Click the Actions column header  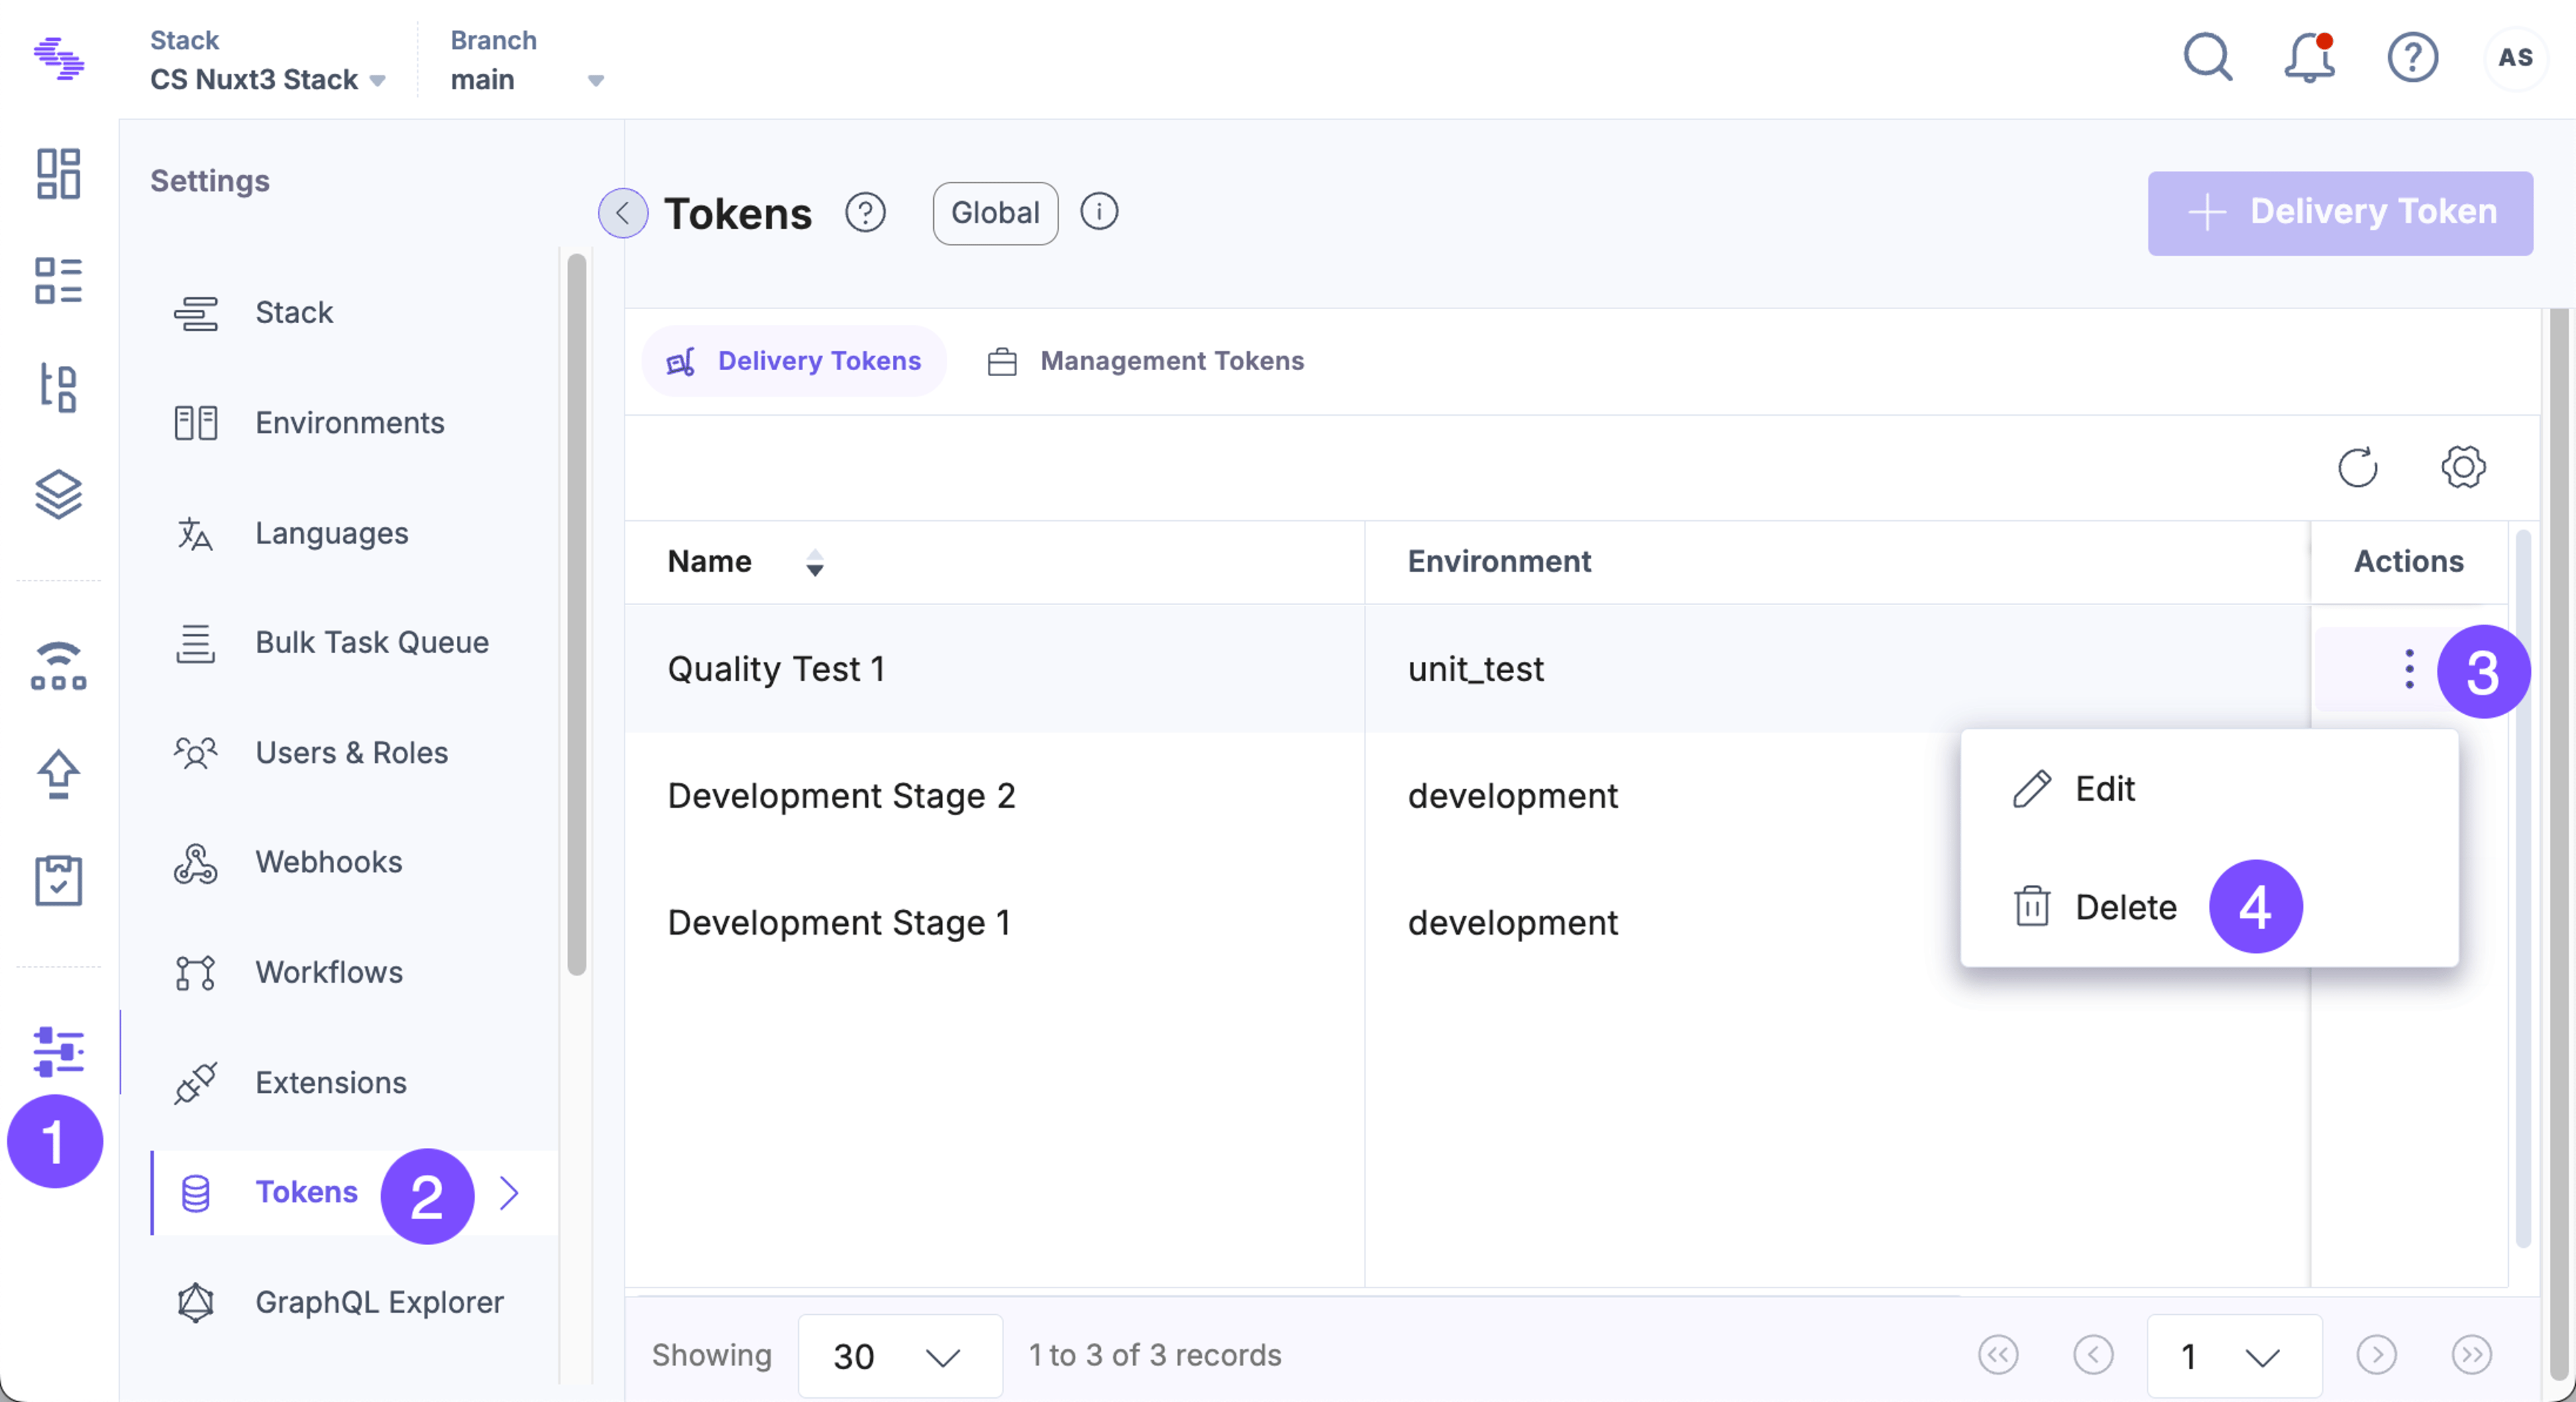(2408, 562)
